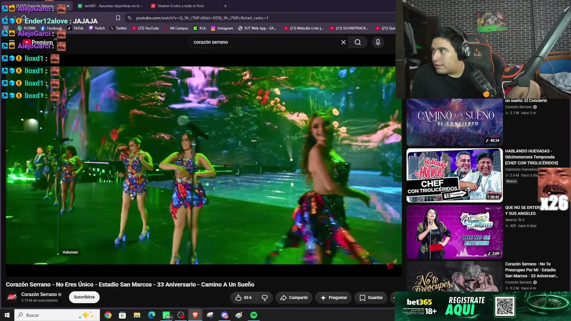Click the 3.15 M de suscriptores text

coord(40,300)
